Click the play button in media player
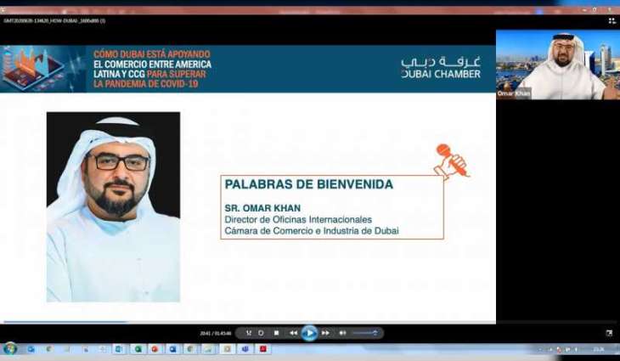The width and height of the screenshot is (620, 361). click(309, 333)
